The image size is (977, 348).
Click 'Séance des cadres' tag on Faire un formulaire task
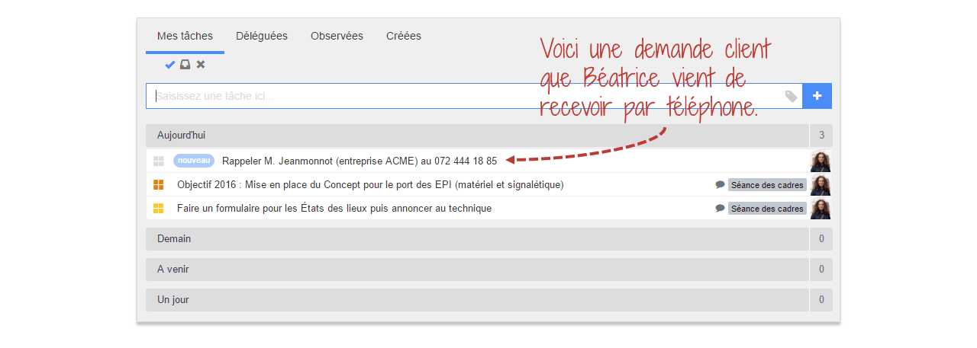767,209
